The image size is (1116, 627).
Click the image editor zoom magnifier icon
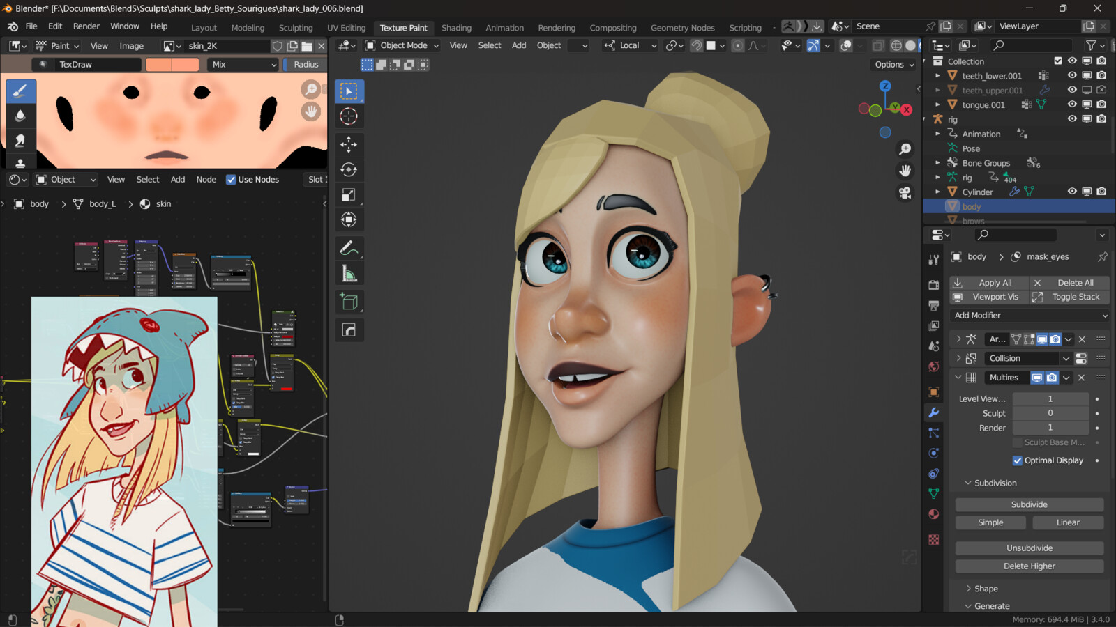coord(310,89)
